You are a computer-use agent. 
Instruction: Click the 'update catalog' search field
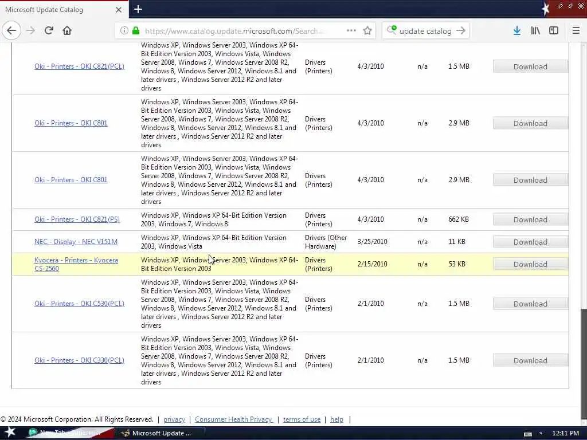425,31
